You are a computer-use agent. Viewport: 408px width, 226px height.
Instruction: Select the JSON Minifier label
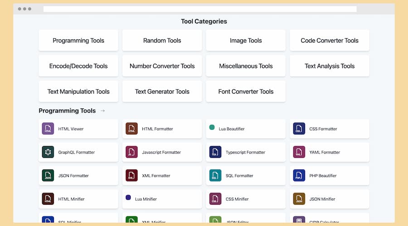pos(322,199)
